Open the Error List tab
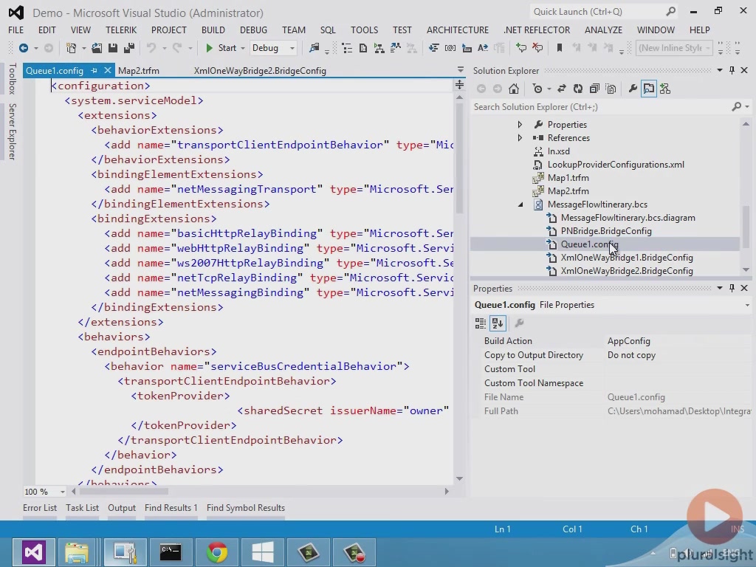The image size is (756, 567). pyautogui.click(x=40, y=508)
